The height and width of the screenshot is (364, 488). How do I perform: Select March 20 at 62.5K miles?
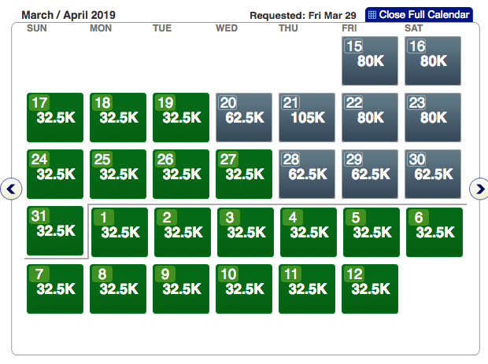pos(244,117)
